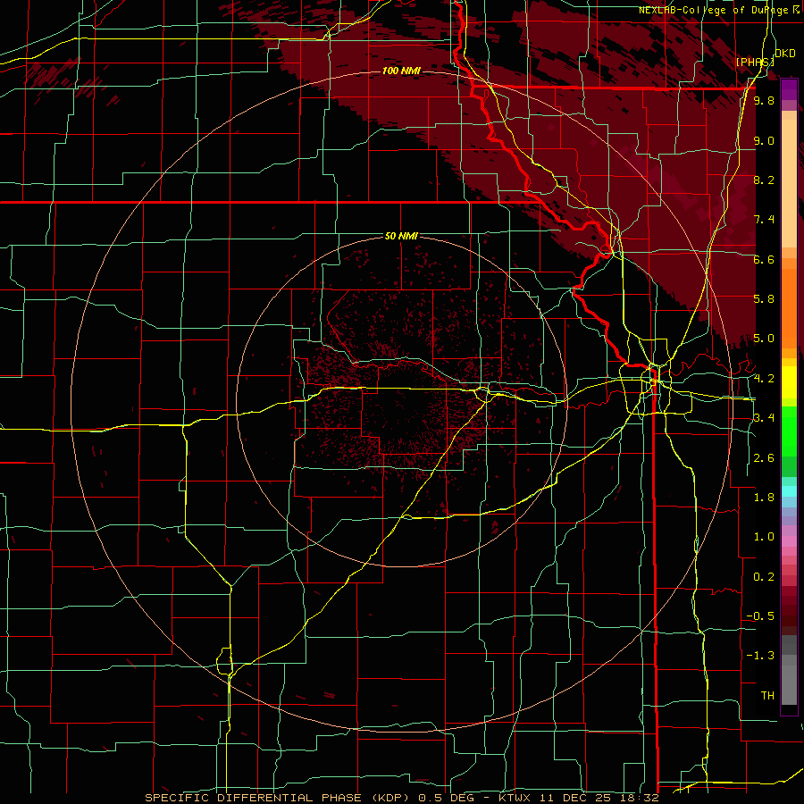Click the 5.8 legend value

pos(764,299)
